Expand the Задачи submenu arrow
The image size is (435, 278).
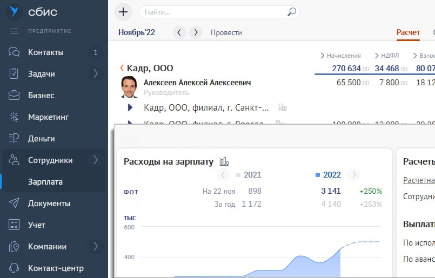coord(96,74)
